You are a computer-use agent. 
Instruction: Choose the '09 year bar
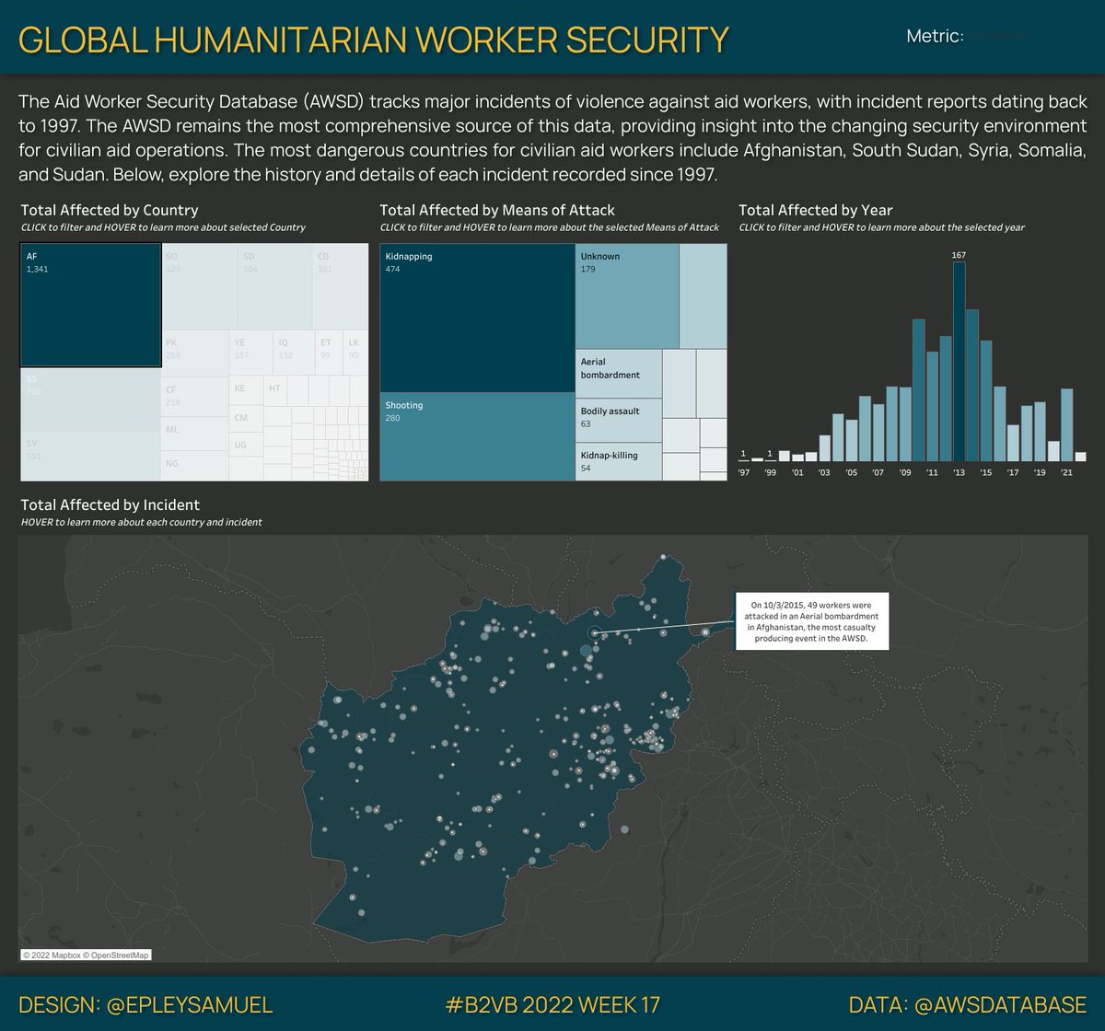(905, 424)
